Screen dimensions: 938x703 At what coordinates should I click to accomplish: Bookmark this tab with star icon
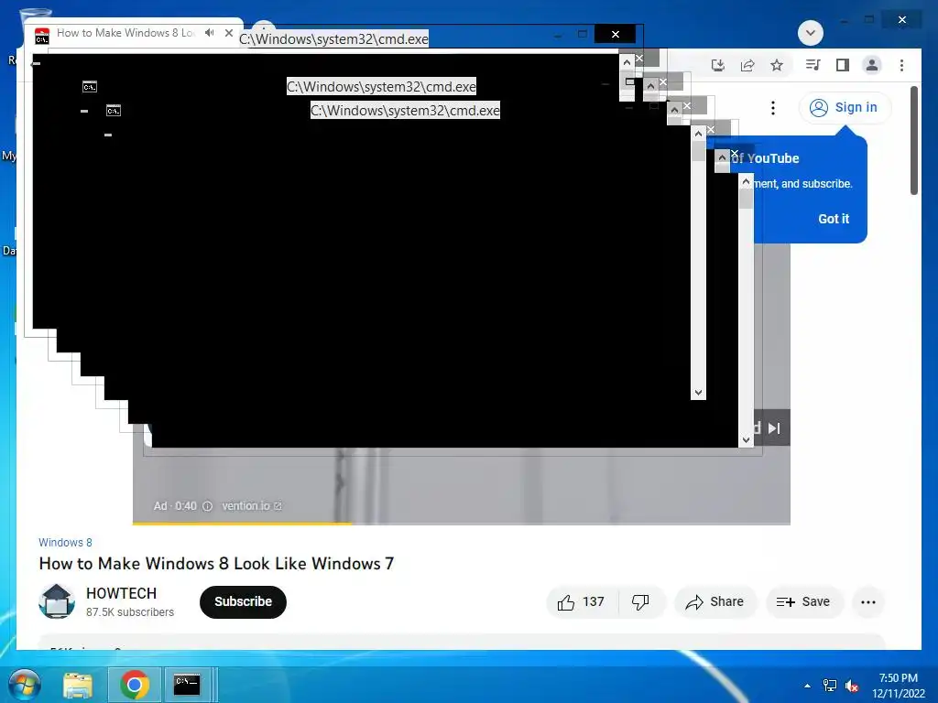tap(777, 65)
